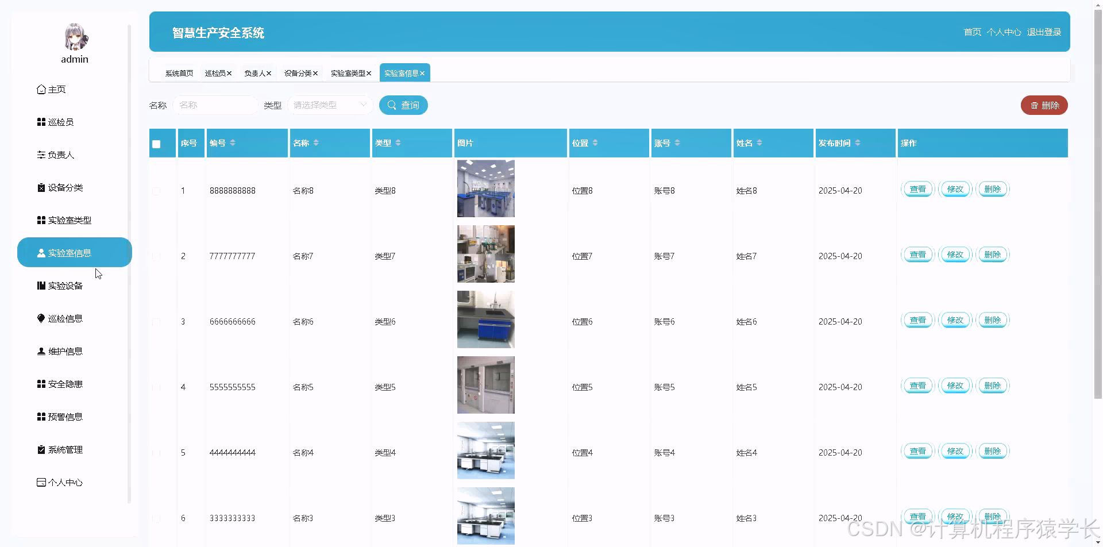
Task: Check the row 6 checkbox (名称3)
Action: 156,518
